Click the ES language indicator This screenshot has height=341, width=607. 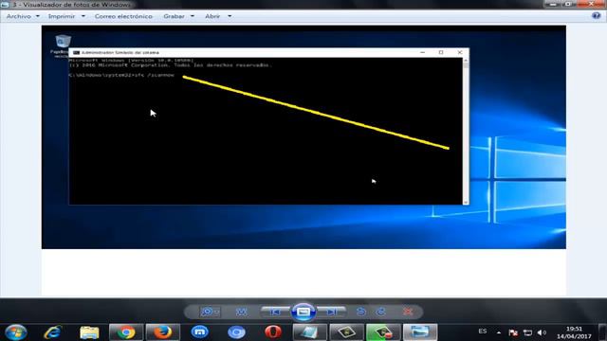coord(483,332)
